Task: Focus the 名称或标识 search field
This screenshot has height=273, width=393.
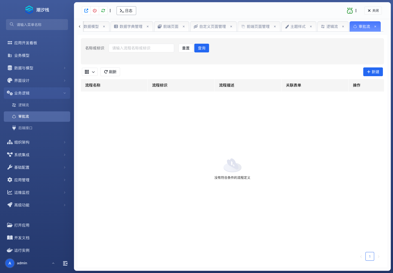Action: tap(141, 48)
